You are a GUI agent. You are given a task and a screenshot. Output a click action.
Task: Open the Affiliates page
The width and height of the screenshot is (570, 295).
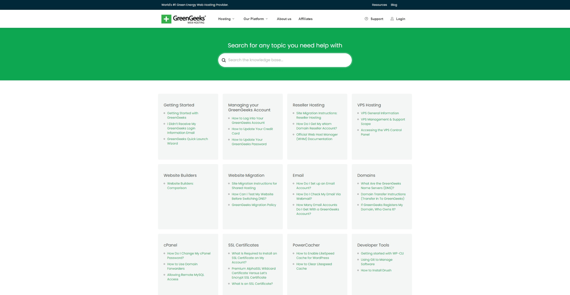point(305,19)
